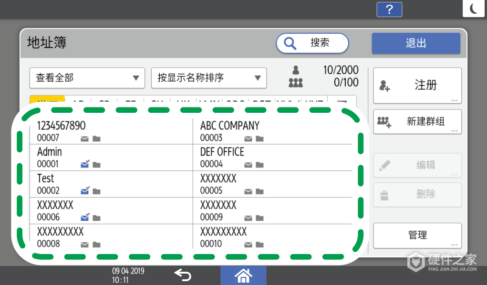487x285 pixels.
Task: Tap the 搜索 search button
Action: (x=312, y=43)
